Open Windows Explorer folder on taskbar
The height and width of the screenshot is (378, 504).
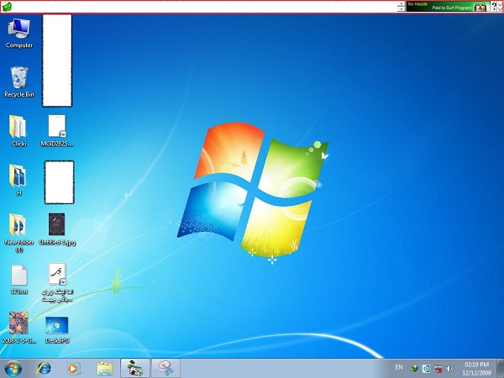coord(104,368)
